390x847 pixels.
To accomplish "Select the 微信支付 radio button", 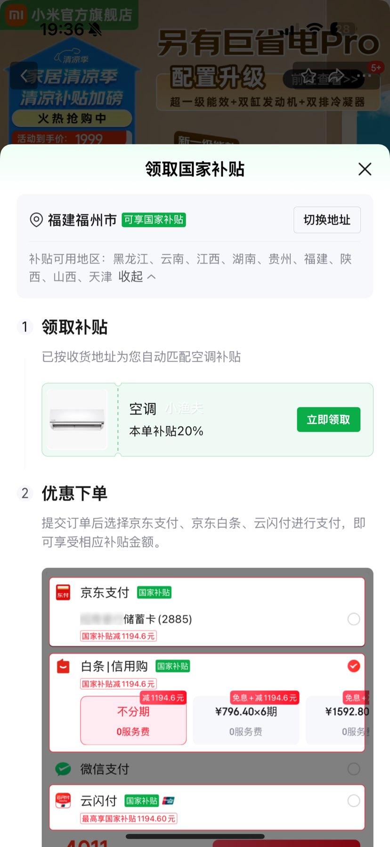I will pos(354,769).
